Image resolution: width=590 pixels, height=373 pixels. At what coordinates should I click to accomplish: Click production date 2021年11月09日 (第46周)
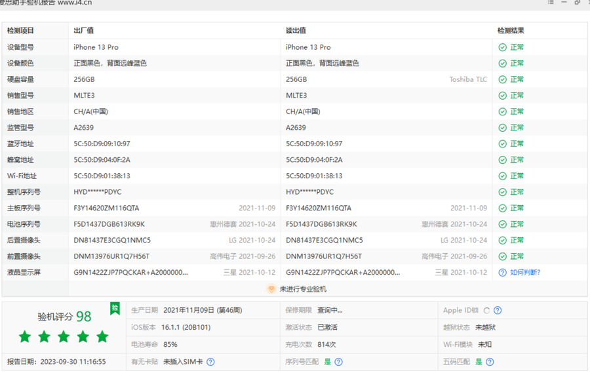point(203,311)
